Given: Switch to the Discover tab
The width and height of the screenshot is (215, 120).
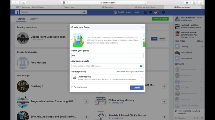Looking at the screenshot, I should point(34,19).
